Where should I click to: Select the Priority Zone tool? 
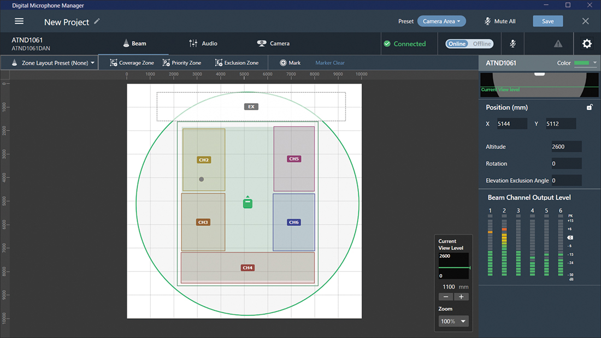[182, 63]
